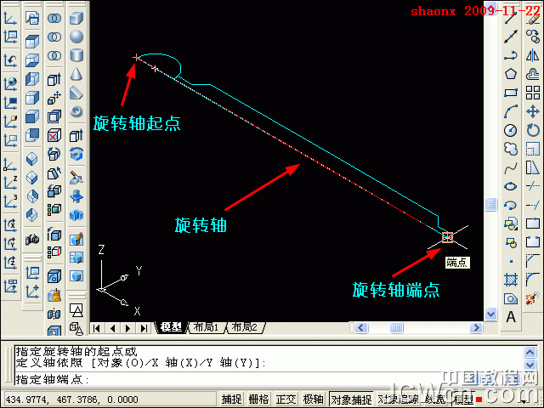The image size is (544, 408).
Task: Select the Circle tool
Action: click(510, 130)
